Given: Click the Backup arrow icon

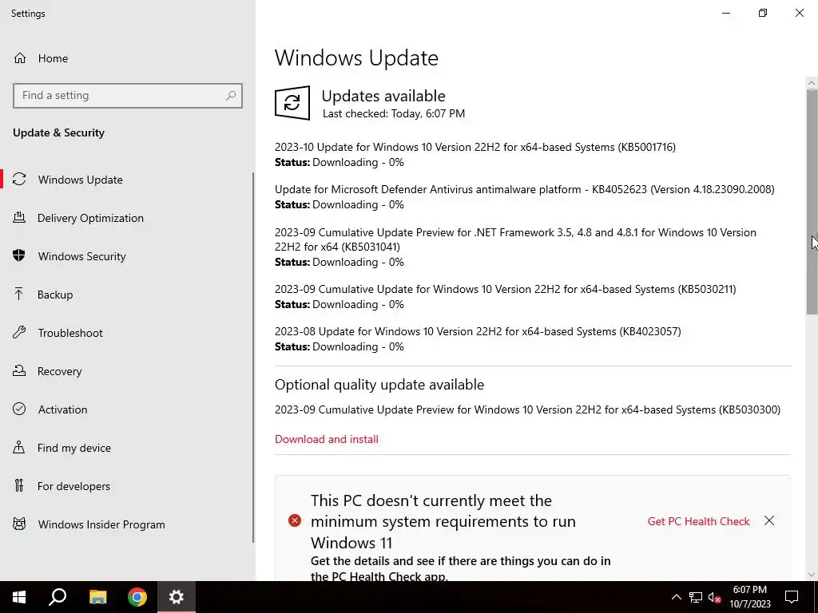Looking at the screenshot, I should click(x=19, y=295).
